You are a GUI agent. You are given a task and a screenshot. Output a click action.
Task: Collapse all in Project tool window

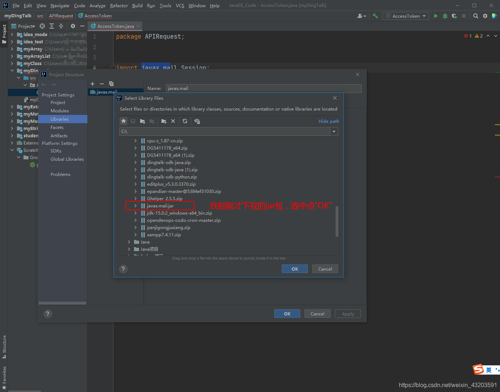pos(61,26)
